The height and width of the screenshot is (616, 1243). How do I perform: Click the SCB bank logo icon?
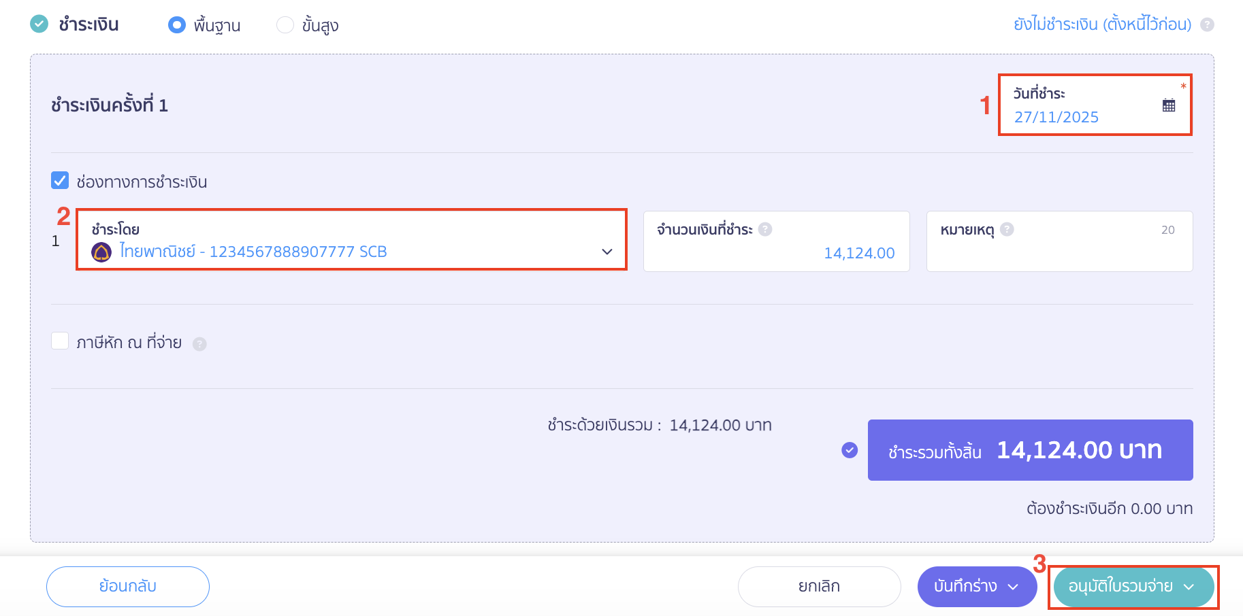coord(101,252)
